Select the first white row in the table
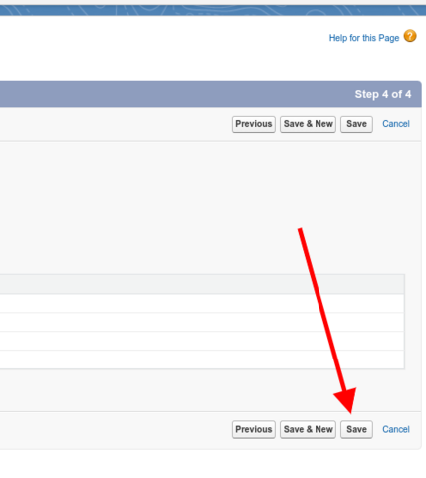This screenshot has height=478, width=426. (202, 303)
